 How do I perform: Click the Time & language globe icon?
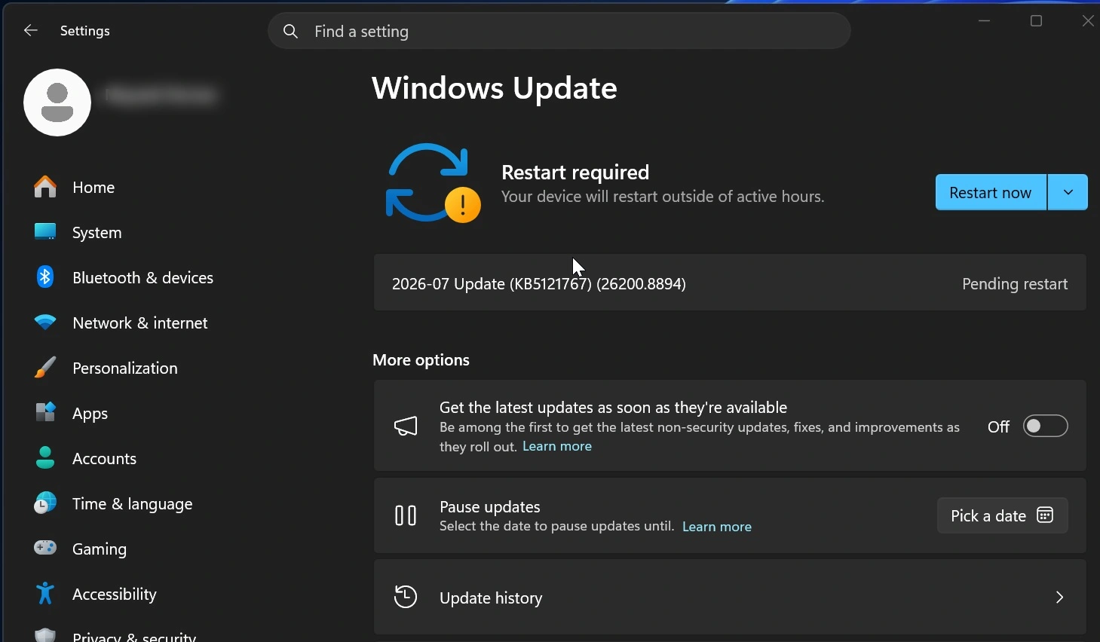45,503
